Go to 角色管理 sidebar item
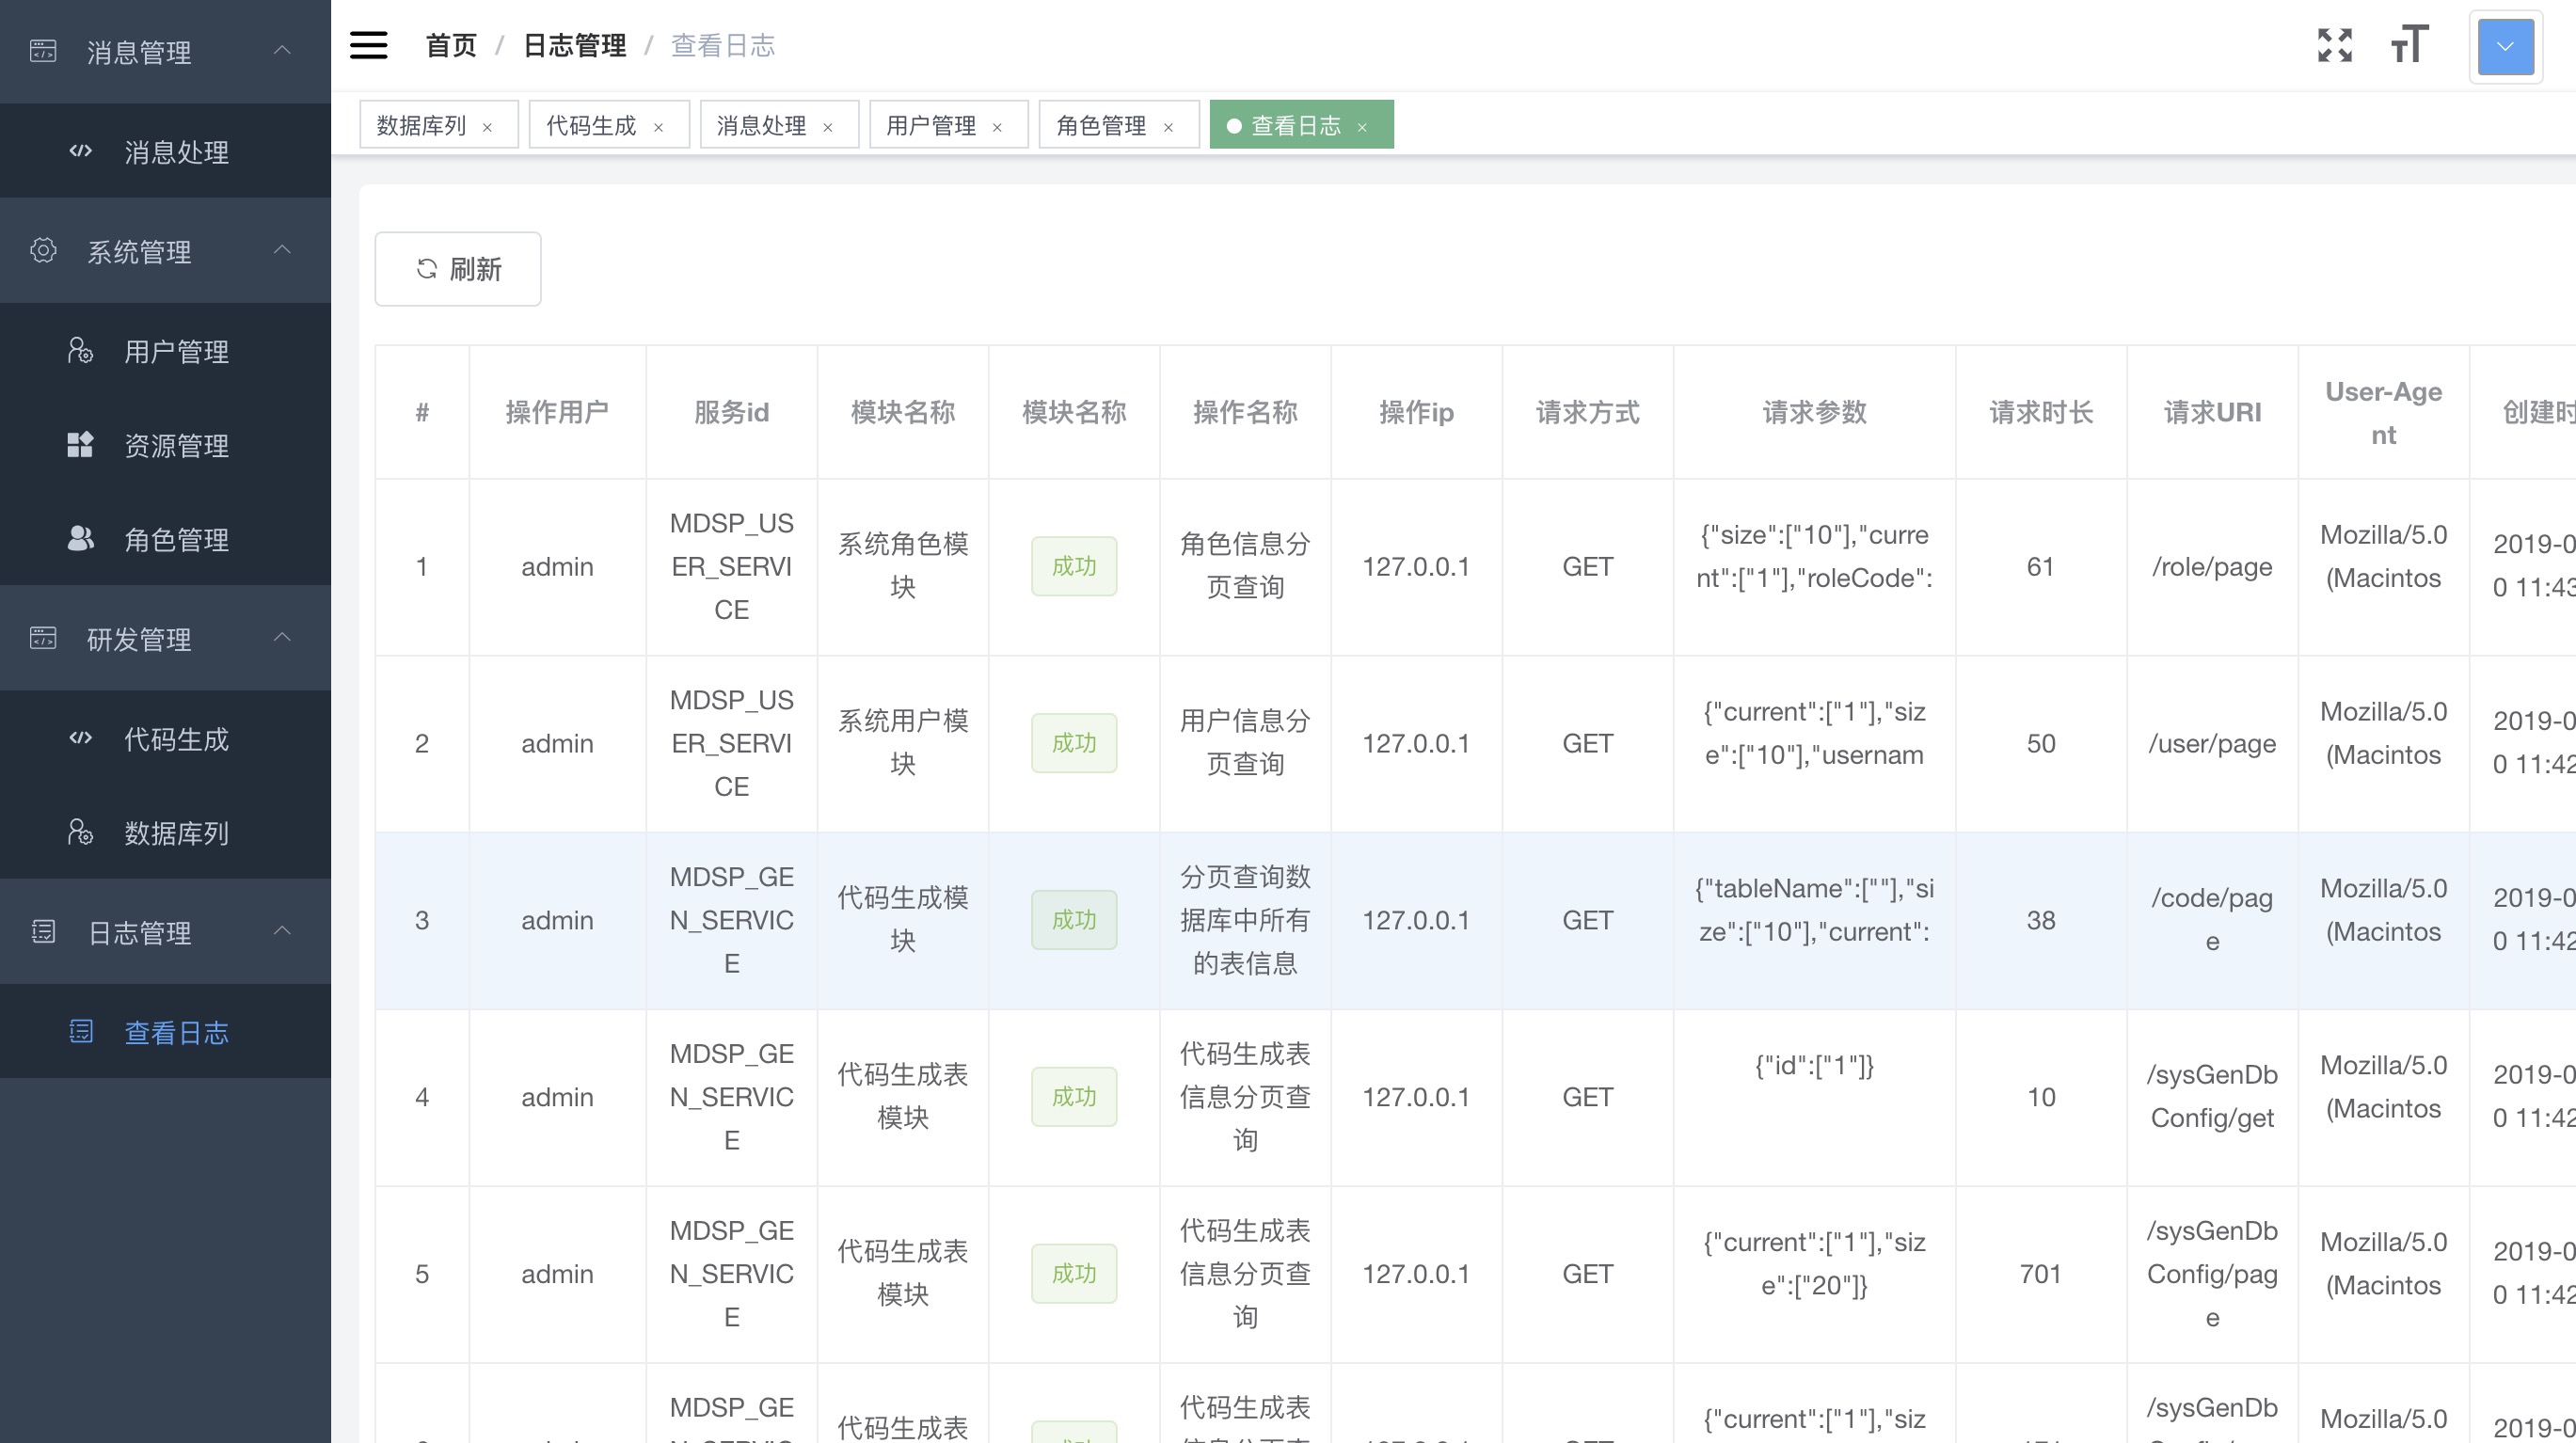 [176, 539]
